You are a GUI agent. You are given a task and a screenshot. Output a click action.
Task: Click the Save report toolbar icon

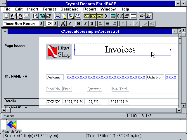(x=20, y=16)
